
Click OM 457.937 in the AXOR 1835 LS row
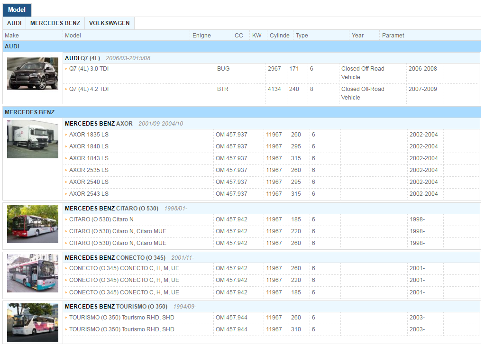click(231, 135)
